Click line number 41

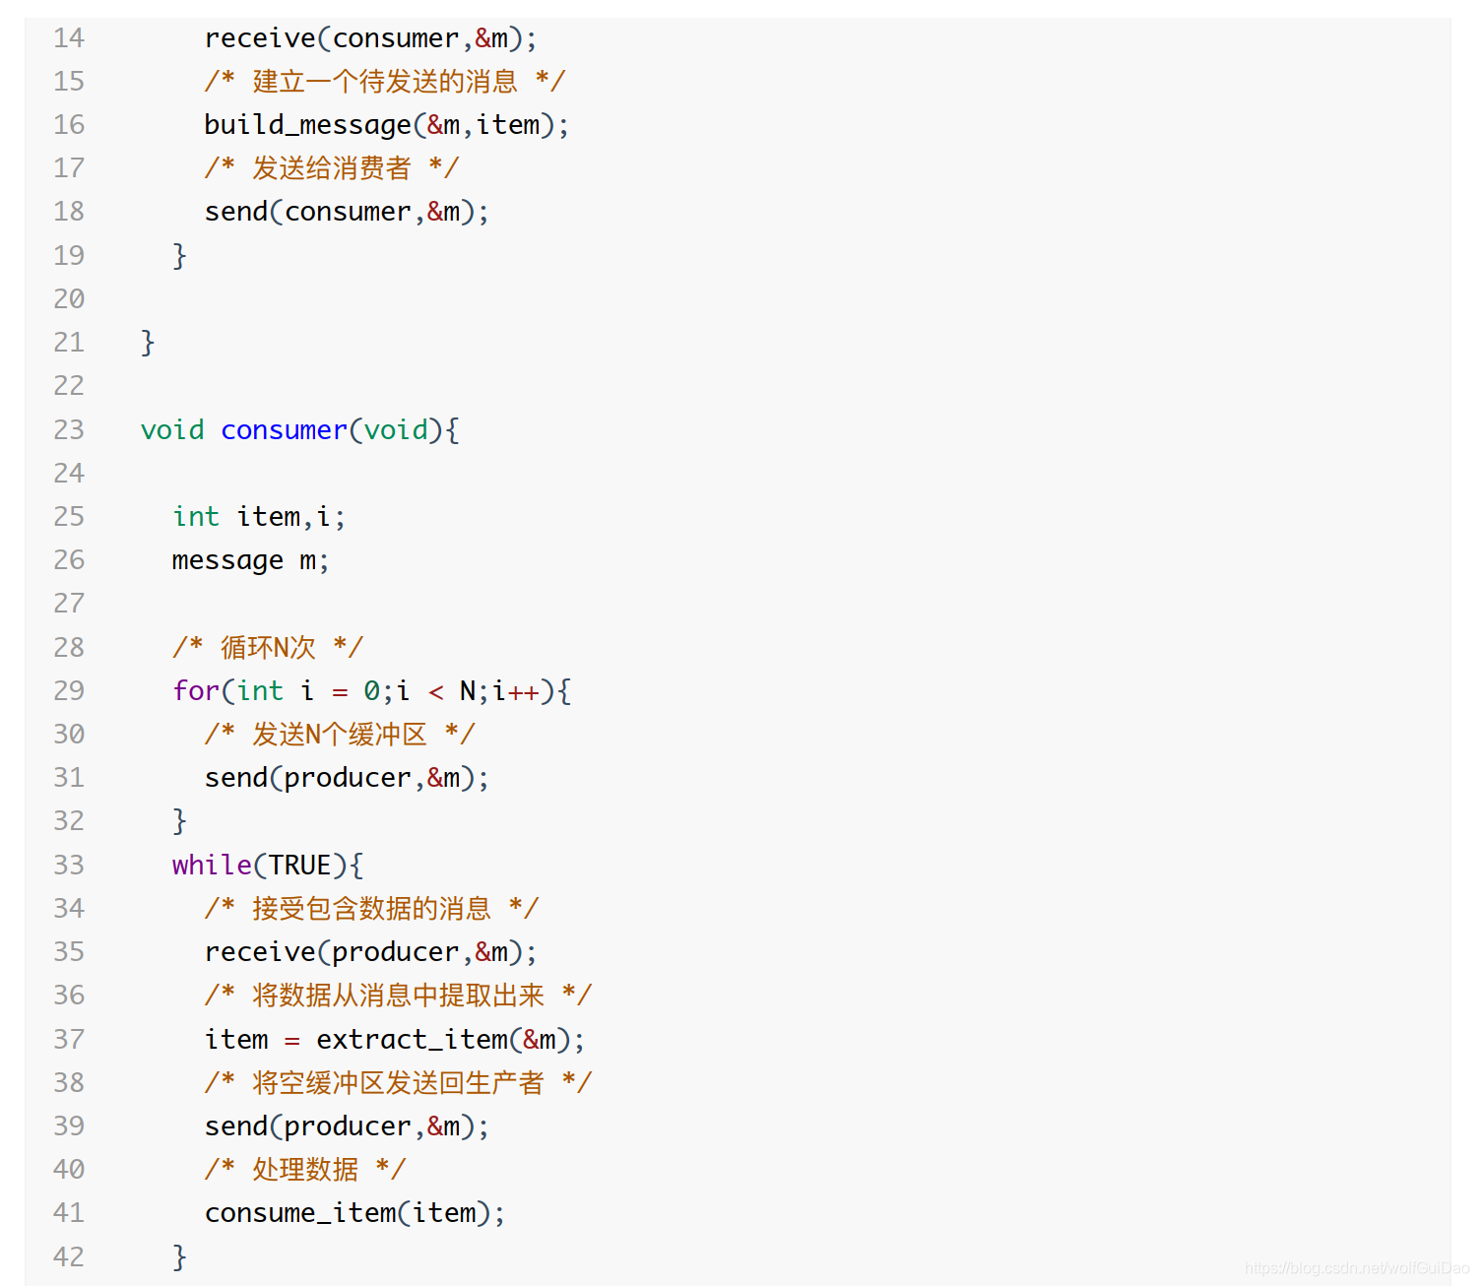click(x=69, y=1213)
